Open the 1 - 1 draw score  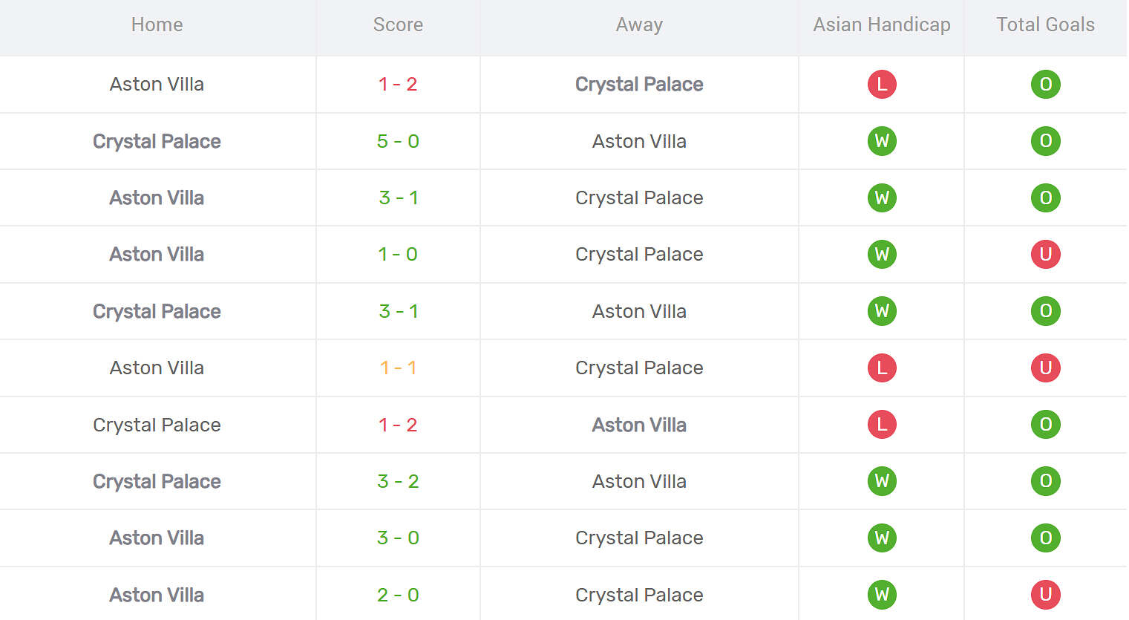[x=398, y=368]
